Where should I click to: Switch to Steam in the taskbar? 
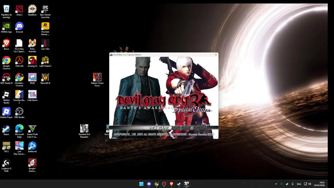[179, 184]
